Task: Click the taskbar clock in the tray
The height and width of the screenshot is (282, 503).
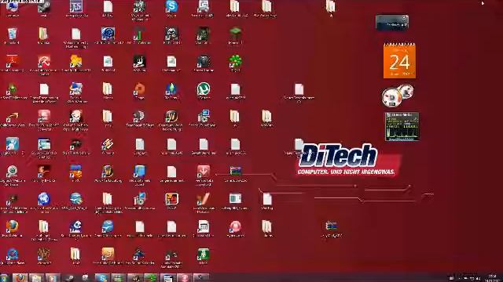Action: coord(492,278)
